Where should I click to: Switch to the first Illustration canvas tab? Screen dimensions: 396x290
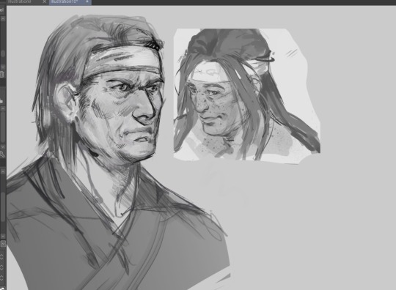21,1
